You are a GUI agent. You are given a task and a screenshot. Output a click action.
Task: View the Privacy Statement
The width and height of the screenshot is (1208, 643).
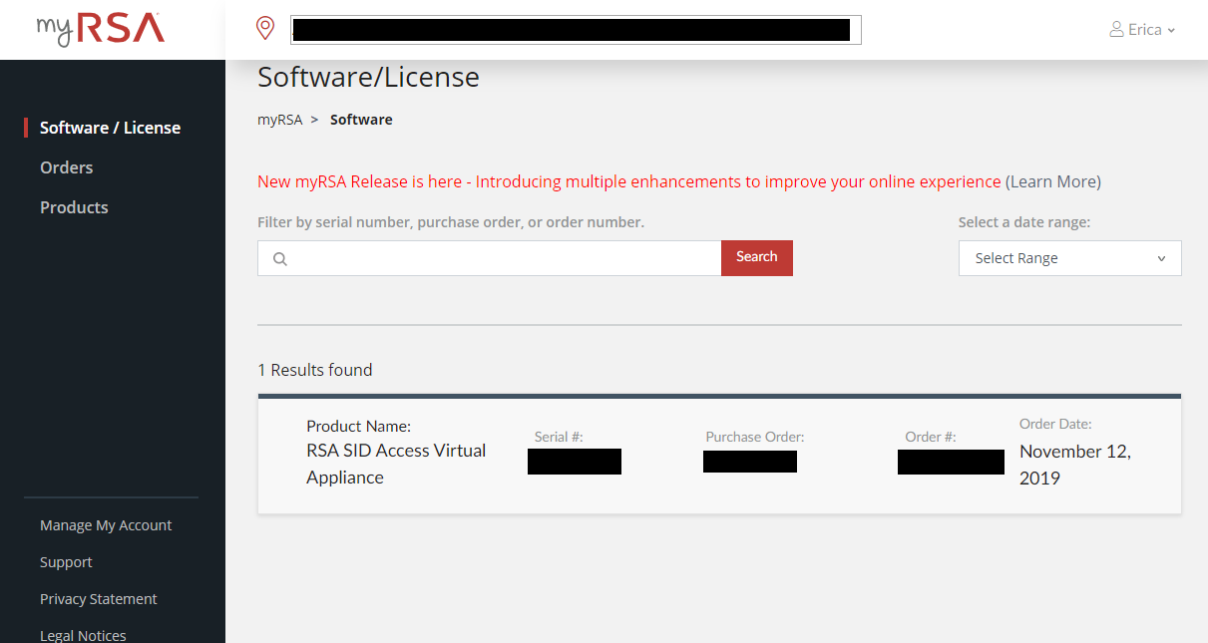coord(98,599)
